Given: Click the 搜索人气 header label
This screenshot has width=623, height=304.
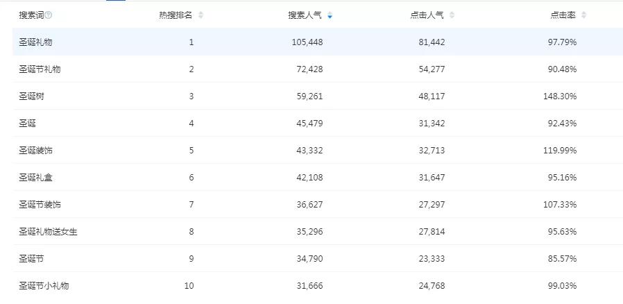Looking at the screenshot, I should 305,15.
